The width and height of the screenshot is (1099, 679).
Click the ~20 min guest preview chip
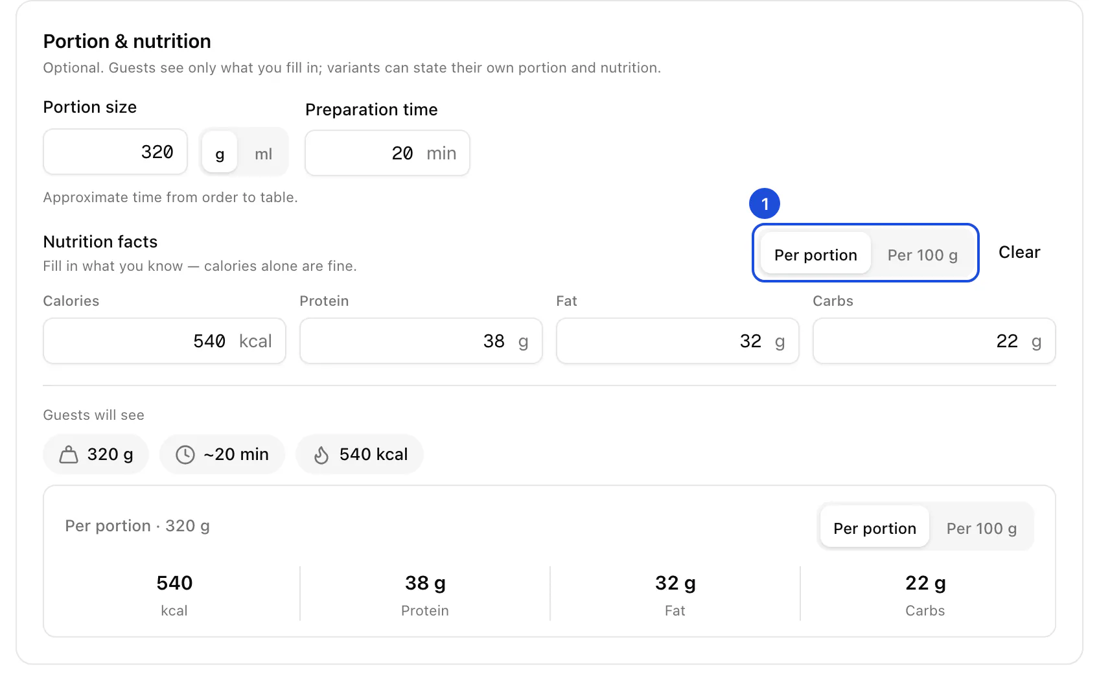(x=222, y=454)
